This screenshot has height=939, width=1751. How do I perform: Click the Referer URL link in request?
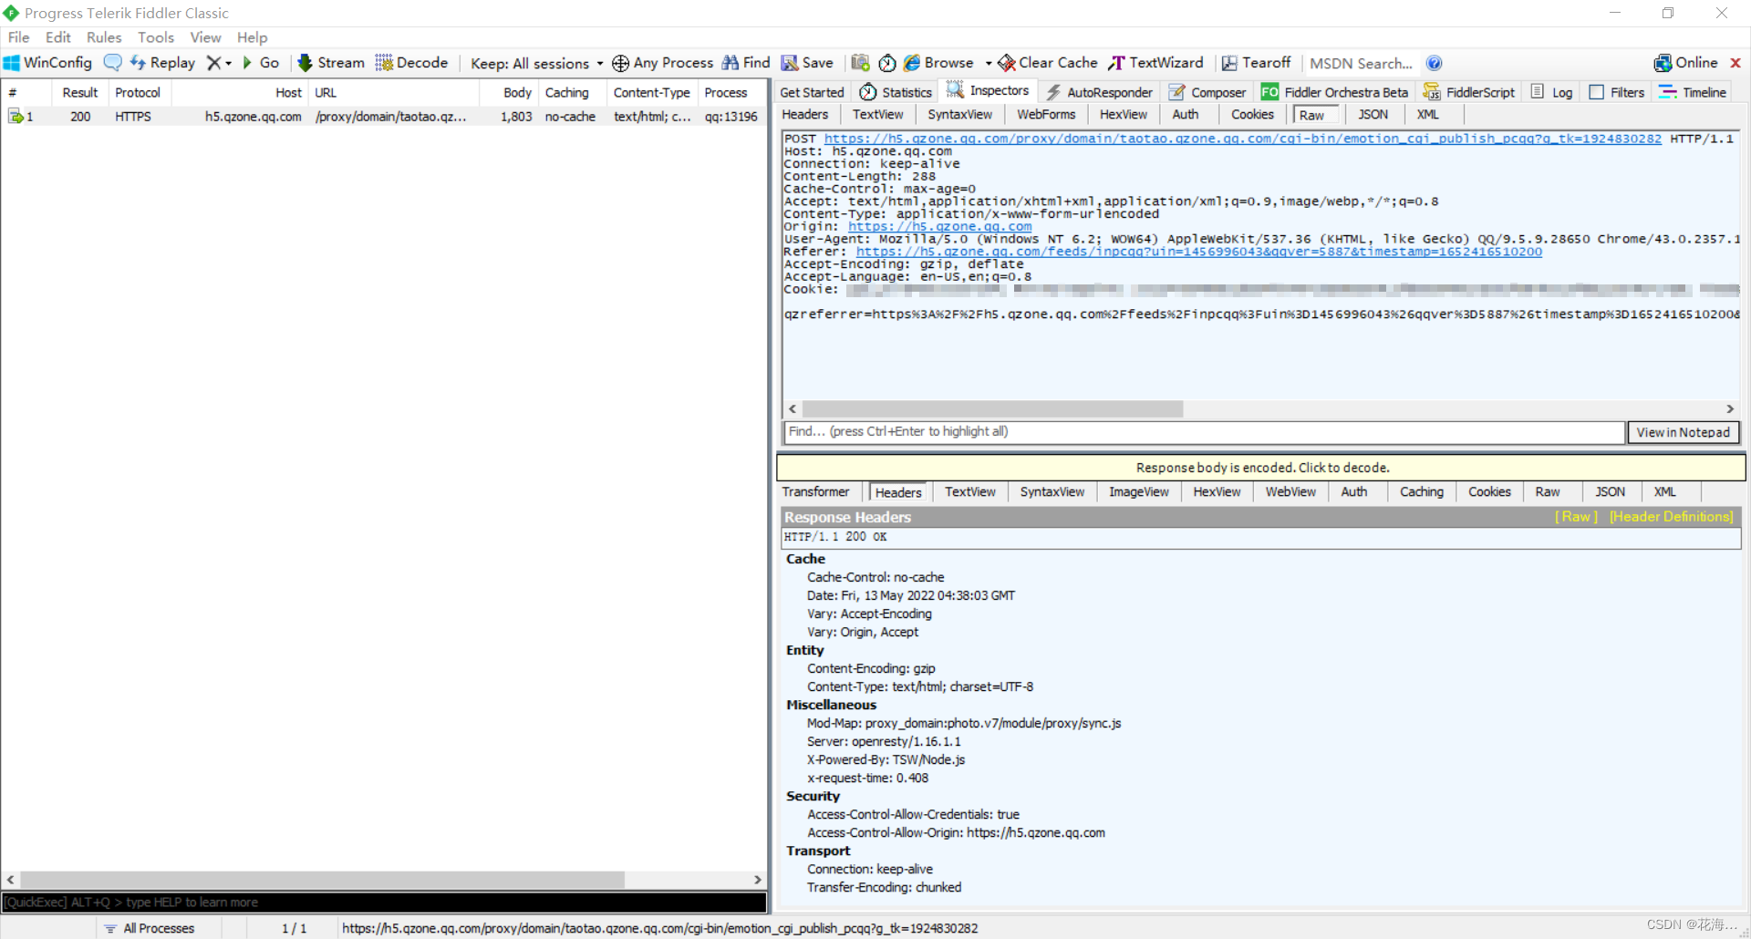(1198, 252)
